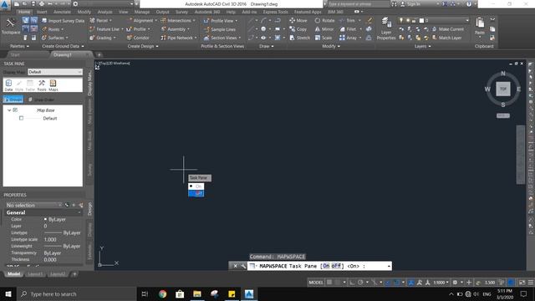This screenshot has width=535, height=301.
Task: Open File Explorer from the taskbar
Action: click(197, 293)
